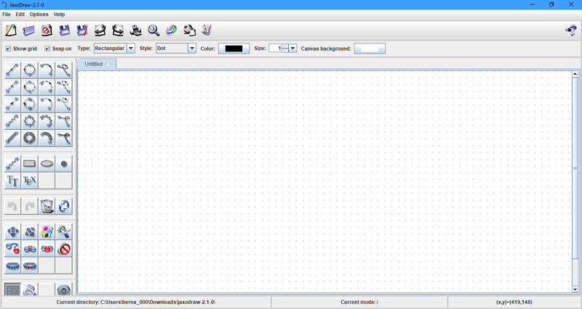Disable the Snap on checkbox
Screen dimensions: 582x309
(x=48, y=49)
